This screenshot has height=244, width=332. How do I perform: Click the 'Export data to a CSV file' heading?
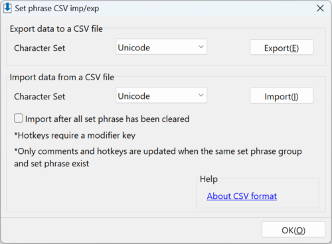tap(56, 29)
